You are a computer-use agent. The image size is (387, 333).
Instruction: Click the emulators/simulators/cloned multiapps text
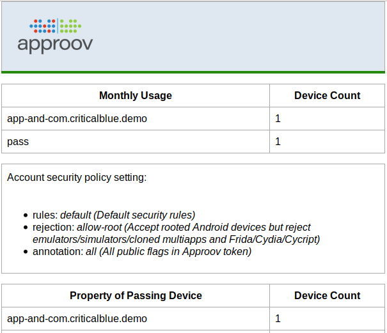122,240
